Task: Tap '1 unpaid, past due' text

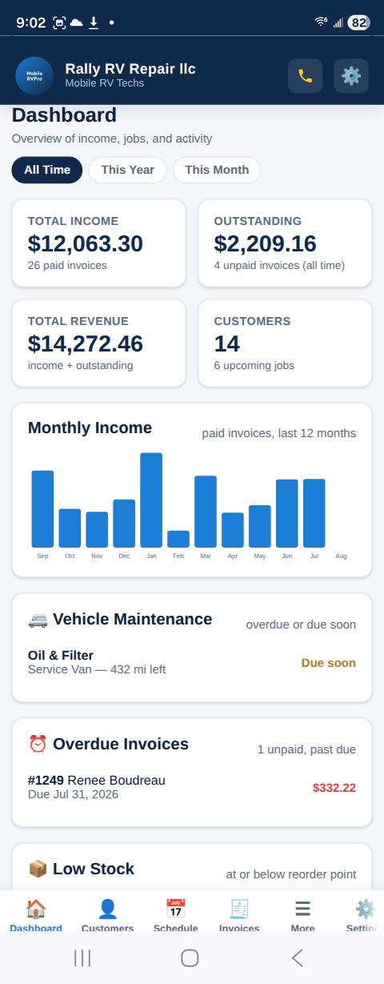Action: point(306,749)
